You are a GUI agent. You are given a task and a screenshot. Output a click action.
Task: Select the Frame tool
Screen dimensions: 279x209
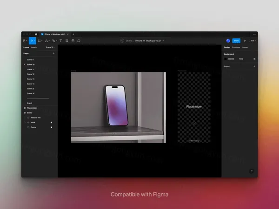pyautogui.click(x=39, y=41)
